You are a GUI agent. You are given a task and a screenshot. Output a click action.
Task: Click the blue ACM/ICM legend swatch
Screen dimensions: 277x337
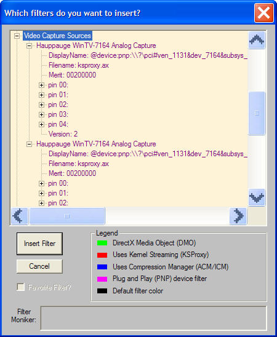click(102, 267)
